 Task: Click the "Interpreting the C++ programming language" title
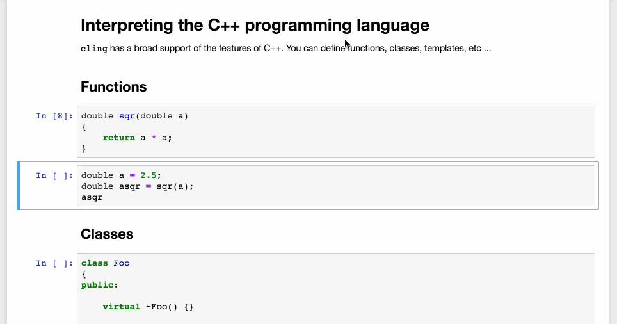(x=255, y=26)
